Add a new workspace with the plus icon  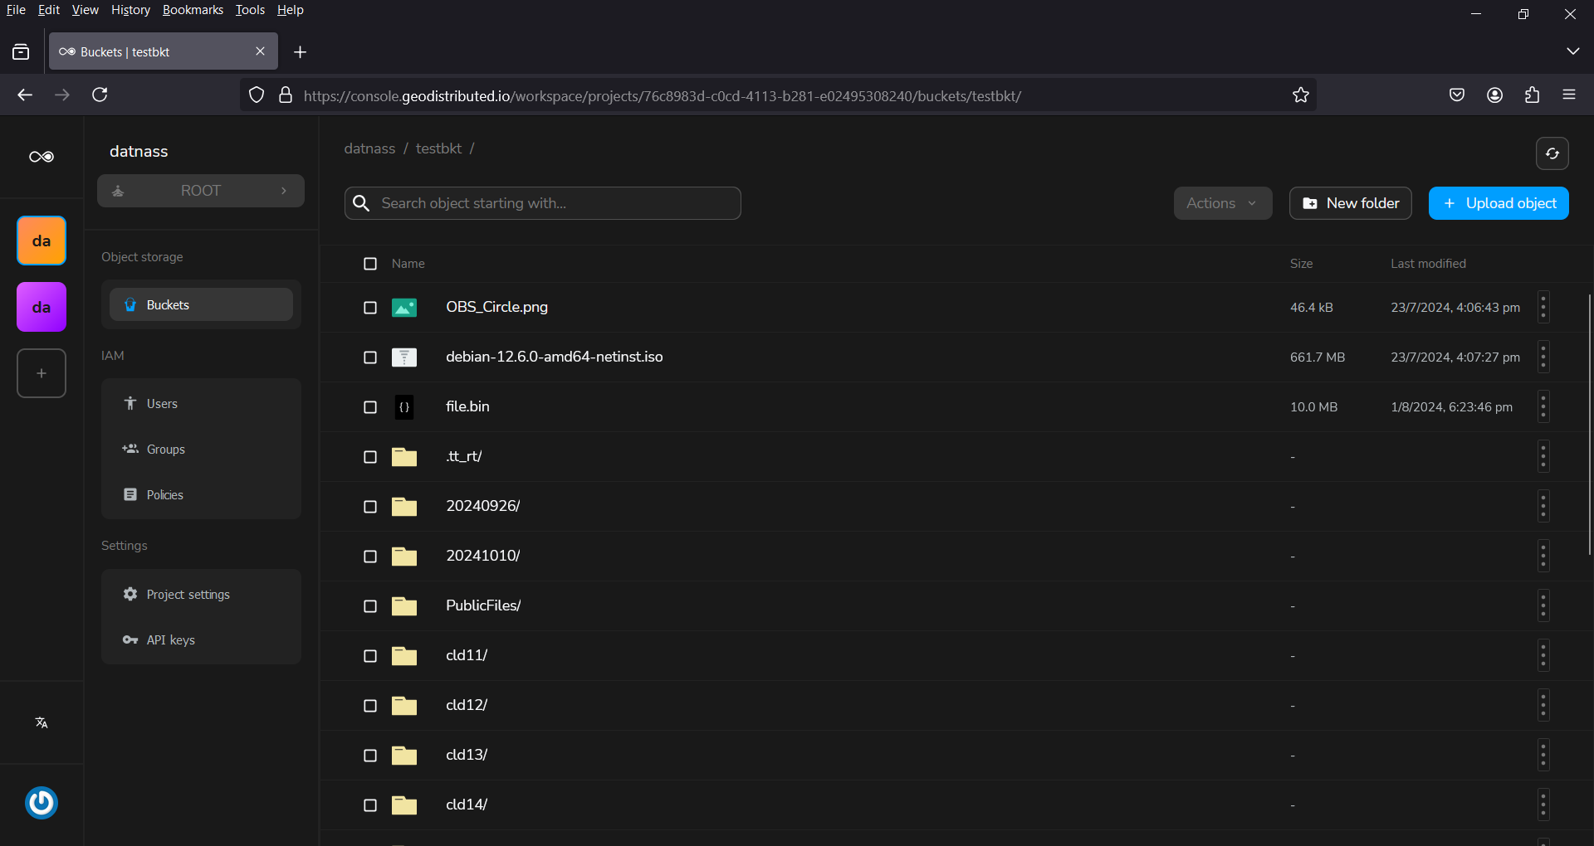pyautogui.click(x=41, y=373)
